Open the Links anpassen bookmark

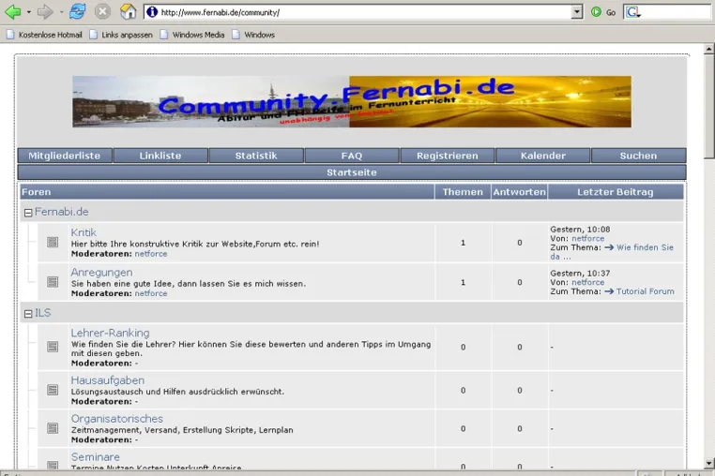pos(122,35)
